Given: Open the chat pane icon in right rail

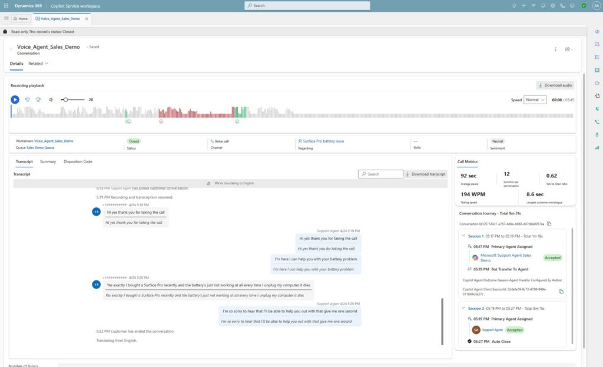Looking at the screenshot, I should pos(597,44).
